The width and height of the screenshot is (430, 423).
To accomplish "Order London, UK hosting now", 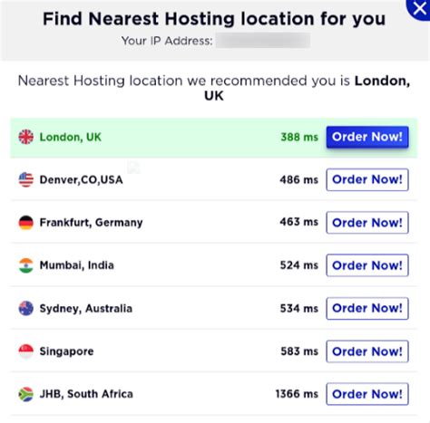I will coord(367,137).
